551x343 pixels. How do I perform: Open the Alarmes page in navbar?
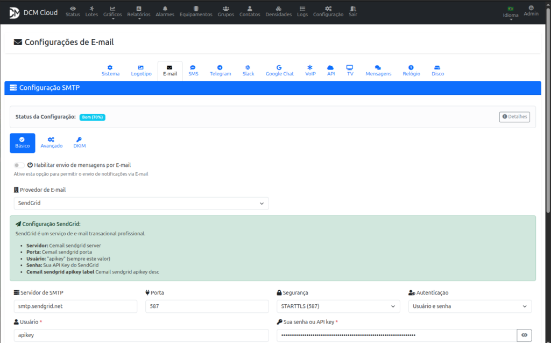click(x=165, y=11)
